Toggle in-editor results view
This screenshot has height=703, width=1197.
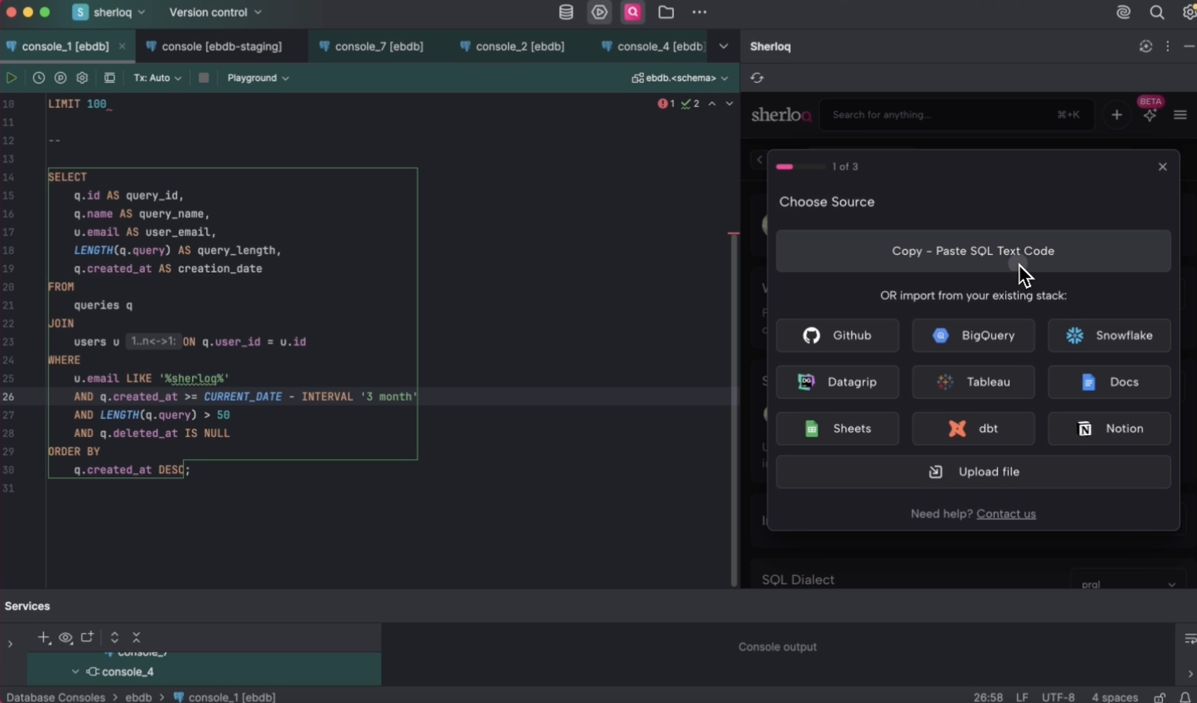point(109,78)
